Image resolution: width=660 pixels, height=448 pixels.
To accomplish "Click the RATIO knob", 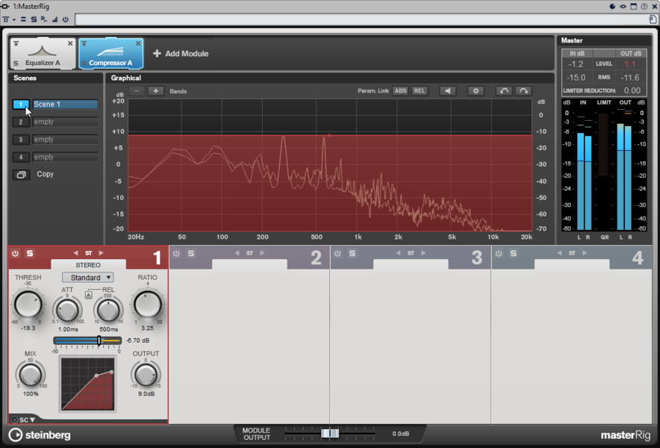I will [x=148, y=305].
